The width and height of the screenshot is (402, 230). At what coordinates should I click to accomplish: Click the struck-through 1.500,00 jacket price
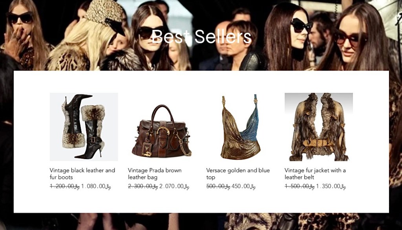coord(300,186)
